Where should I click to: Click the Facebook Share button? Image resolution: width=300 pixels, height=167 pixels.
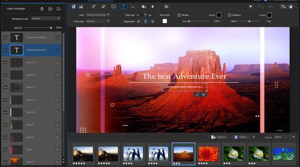[241, 137]
